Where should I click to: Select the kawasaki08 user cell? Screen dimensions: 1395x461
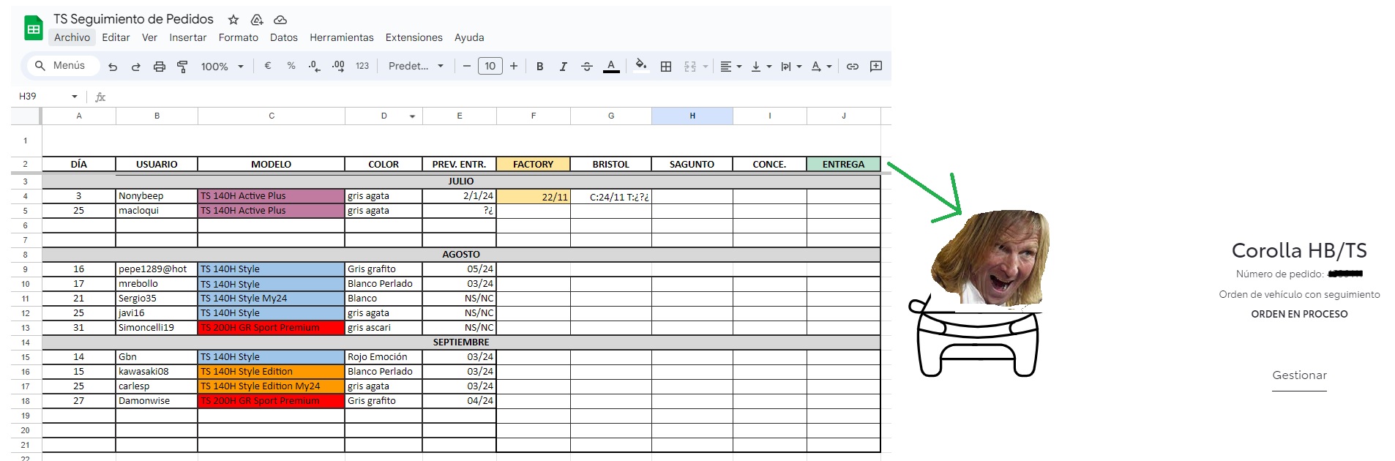point(157,372)
